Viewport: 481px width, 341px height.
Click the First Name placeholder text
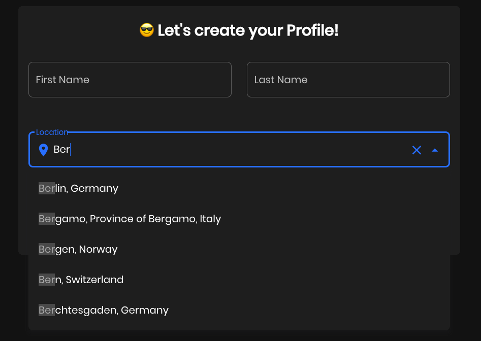tap(62, 80)
